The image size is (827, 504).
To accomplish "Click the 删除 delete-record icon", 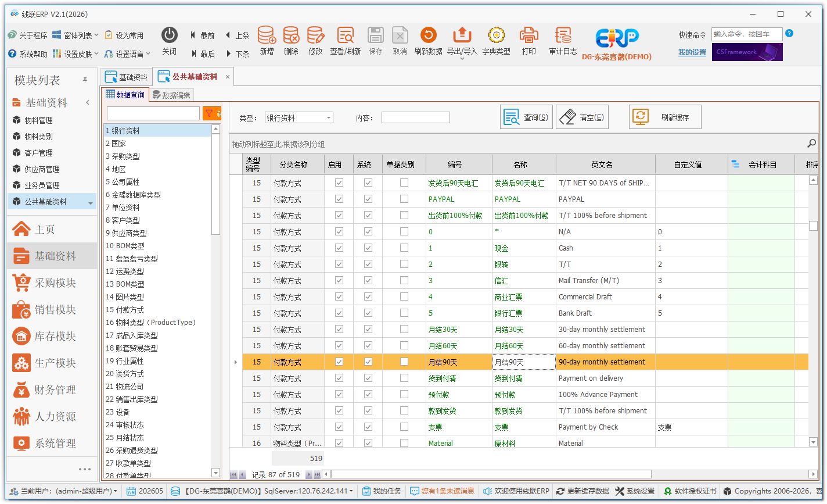I will [x=291, y=35].
